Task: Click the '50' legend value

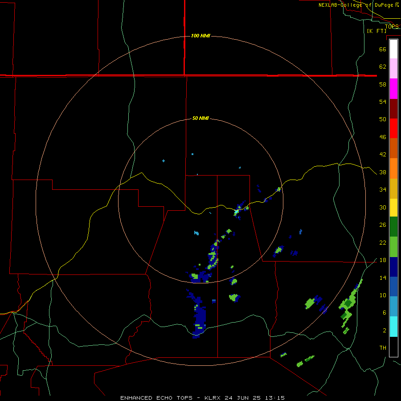Action: coord(383,119)
